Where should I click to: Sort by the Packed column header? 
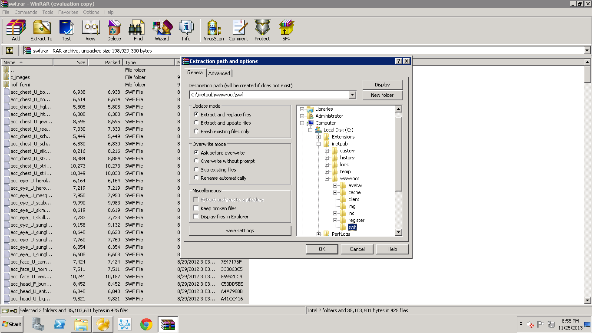point(105,63)
